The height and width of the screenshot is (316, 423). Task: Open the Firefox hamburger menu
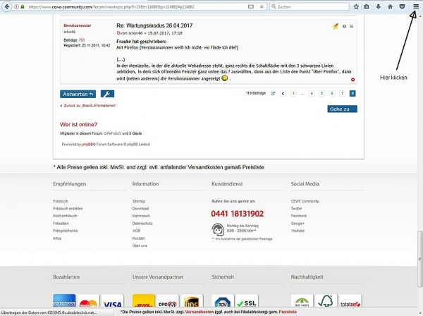click(x=416, y=7)
